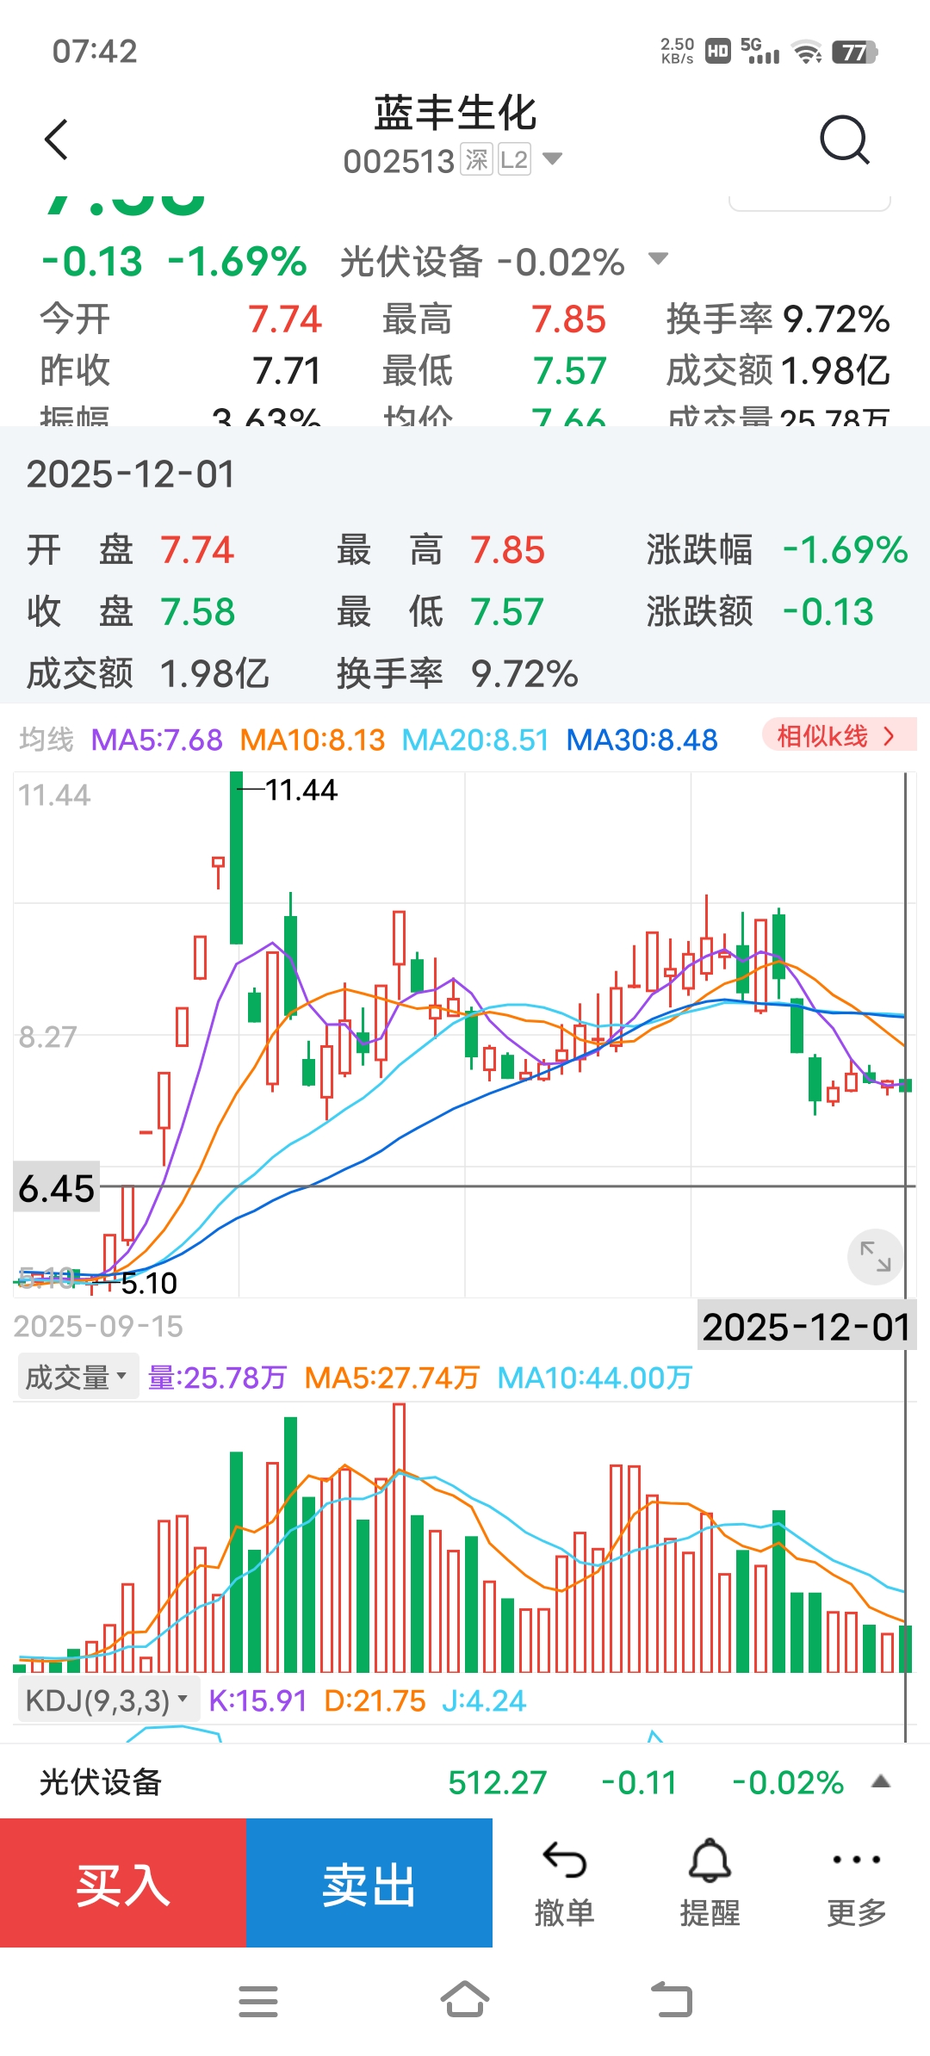Expand the 光伏设备 bottom bar arrow
The width and height of the screenshot is (930, 2056).
pyautogui.click(x=880, y=1781)
